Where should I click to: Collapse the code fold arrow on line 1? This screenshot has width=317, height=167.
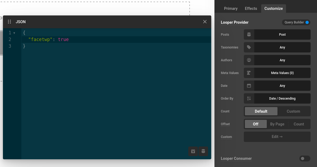pyautogui.click(x=14, y=33)
